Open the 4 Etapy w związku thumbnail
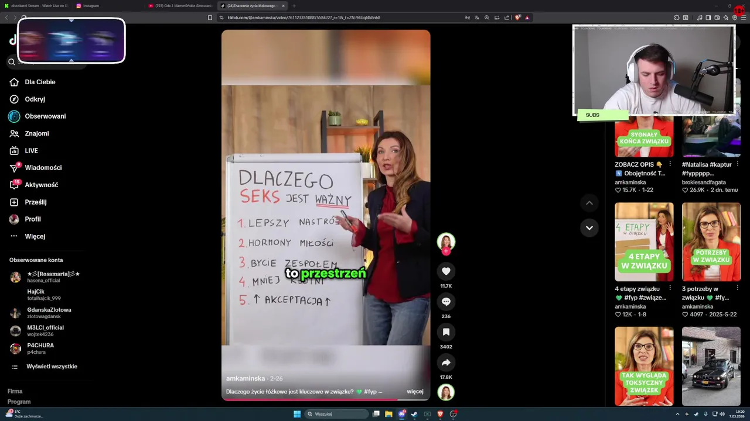The image size is (750, 421). point(644,242)
